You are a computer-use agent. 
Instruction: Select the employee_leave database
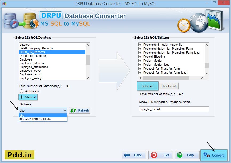pos(52,71)
